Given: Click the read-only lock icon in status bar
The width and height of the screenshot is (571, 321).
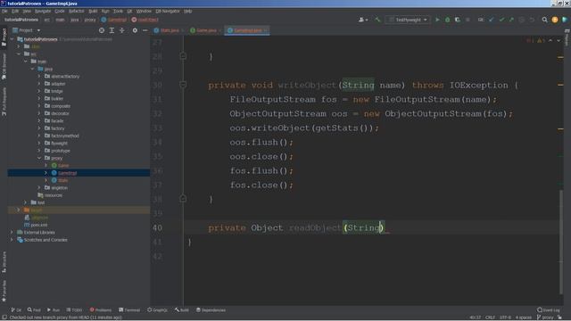Looking at the screenshot, I should [560, 317].
